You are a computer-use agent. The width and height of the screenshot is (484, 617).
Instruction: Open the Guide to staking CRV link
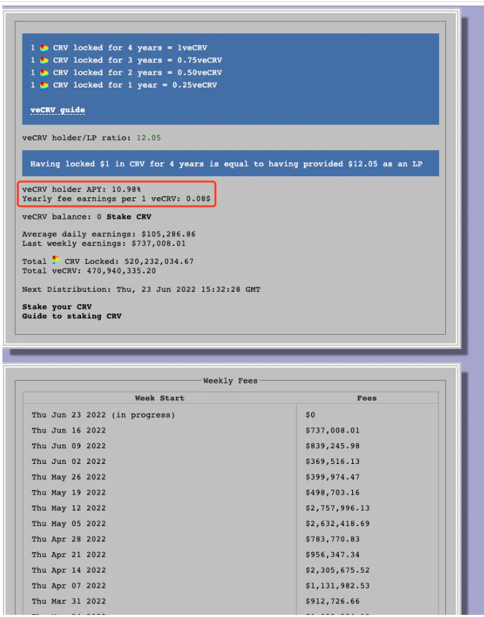coord(72,316)
